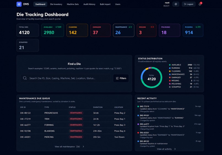Click the Logout exit icon
222x155 pixels.
tap(185, 4)
